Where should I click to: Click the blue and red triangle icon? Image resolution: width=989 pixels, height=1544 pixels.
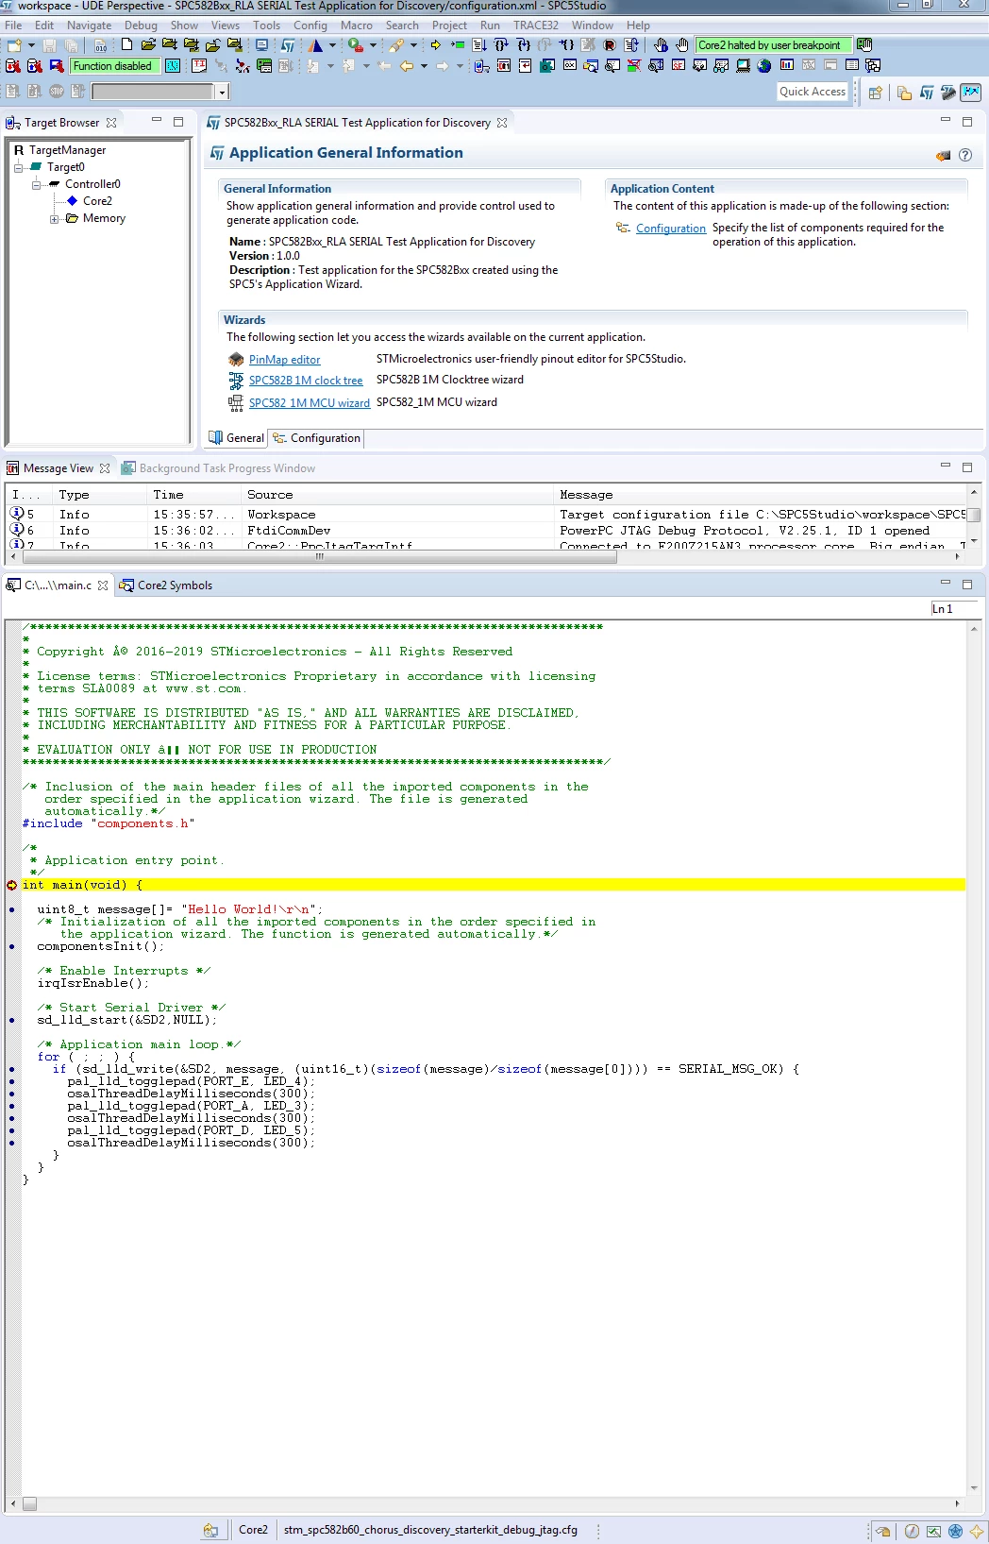click(315, 44)
